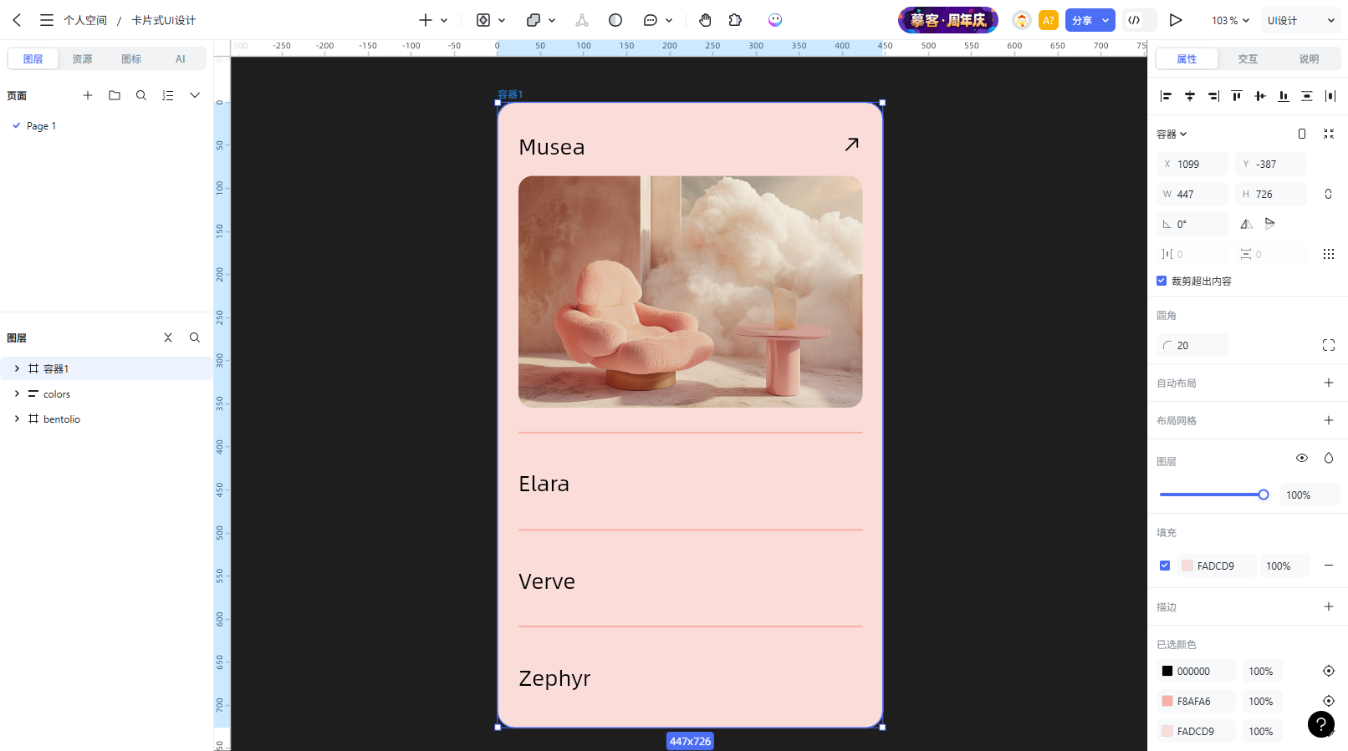Add a new page with plus icon
The height and width of the screenshot is (751, 1348).
(x=88, y=95)
